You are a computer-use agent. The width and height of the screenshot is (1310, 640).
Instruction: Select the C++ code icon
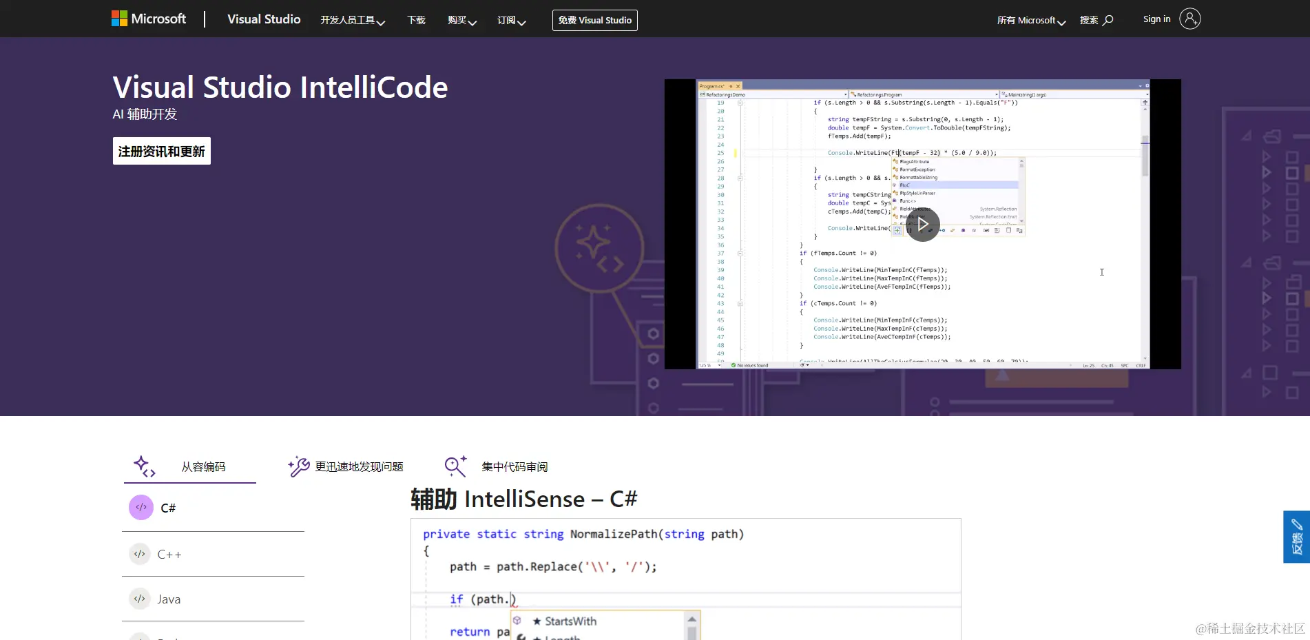click(140, 554)
